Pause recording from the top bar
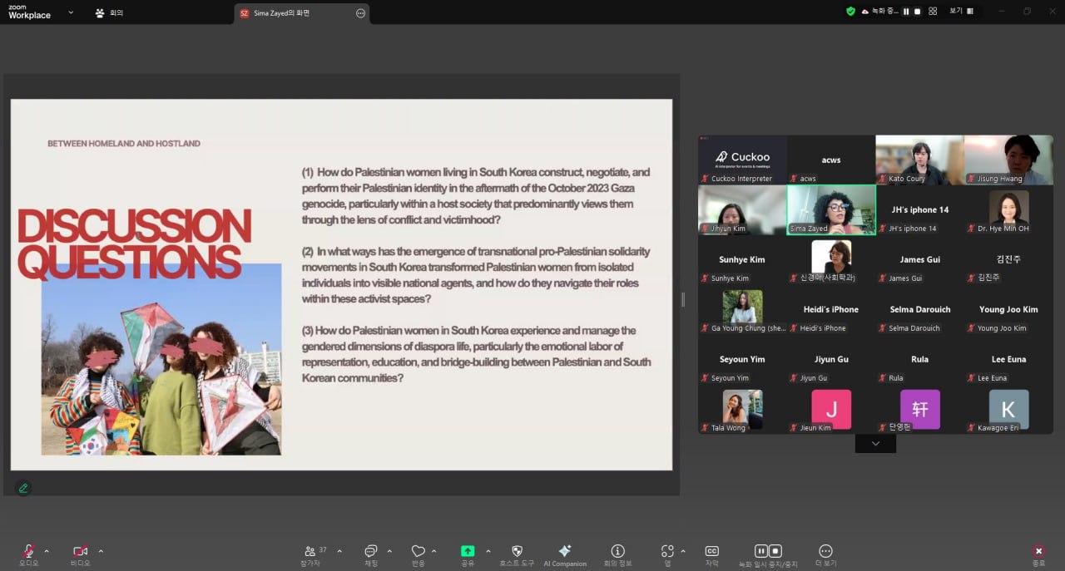Image resolution: width=1065 pixels, height=571 pixels. (x=906, y=12)
